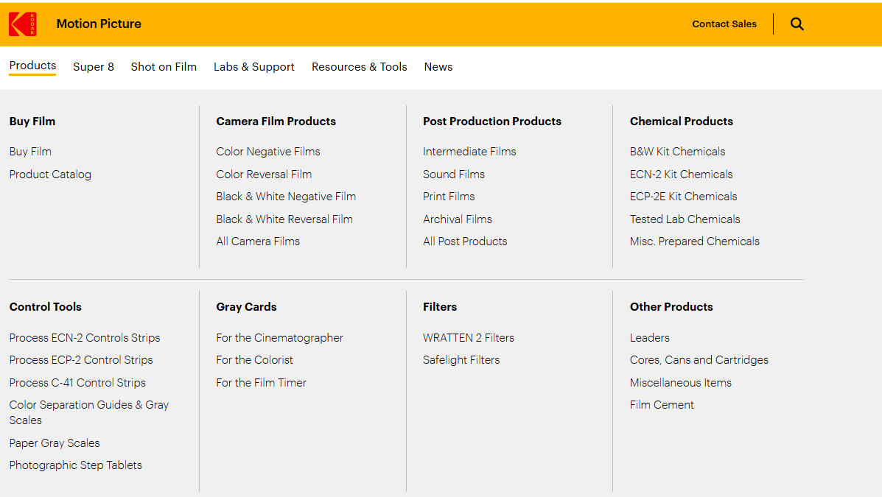882x497 pixels.
Task: Click the Gray Cards heading
Action: 246,307
